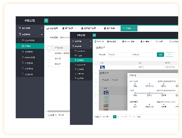Close the third tab in the back window tab bar
Viewport: 182px width, 138px height.
98,28
